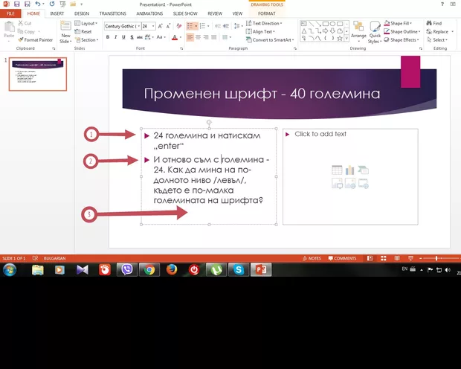Click COMMENTS in the status bar
The image size is (461, 369).
[x=342, y=258]
